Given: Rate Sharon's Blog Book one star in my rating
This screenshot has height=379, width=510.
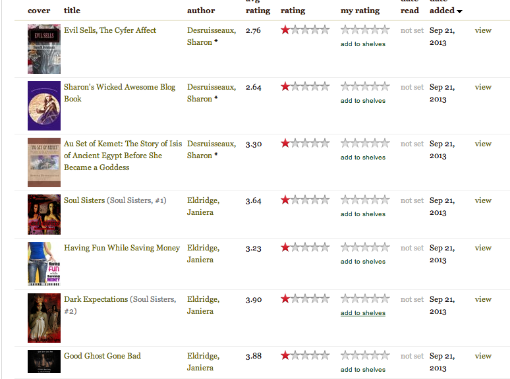Looking at the screenshot, I should click(345, 86).
